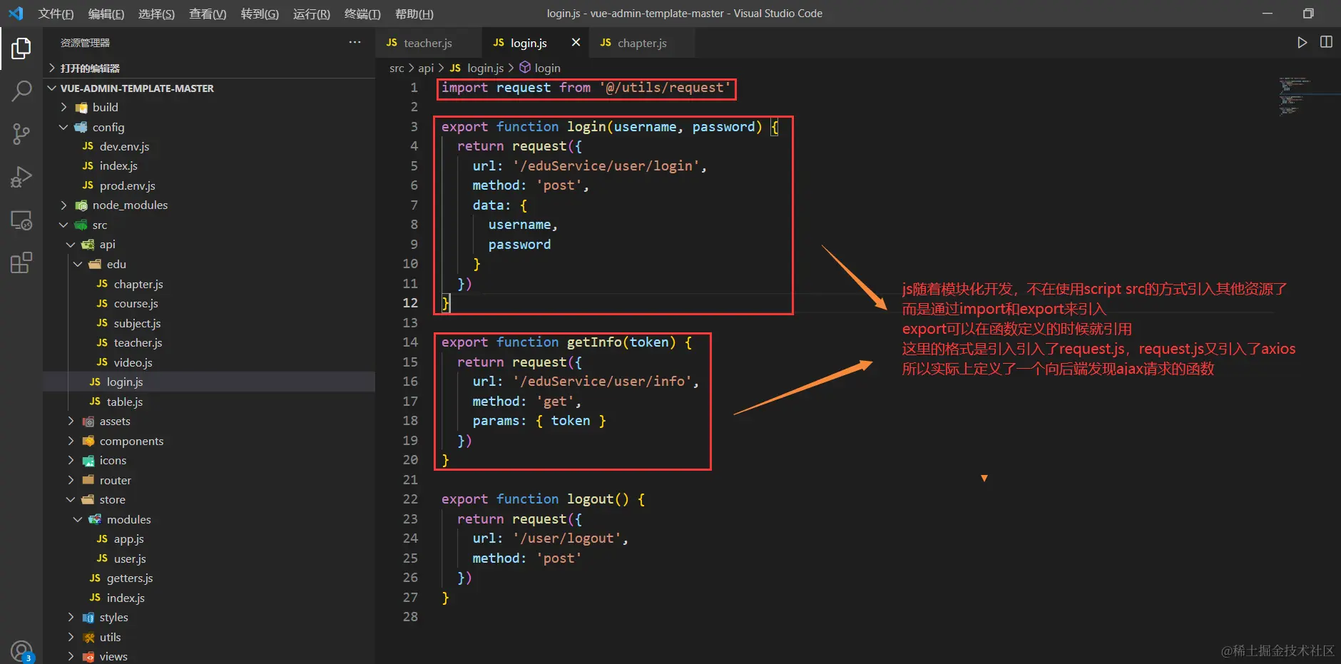The image size is (1341, 664).
Task: Open app.js under modules
Action: click(209, 538)
